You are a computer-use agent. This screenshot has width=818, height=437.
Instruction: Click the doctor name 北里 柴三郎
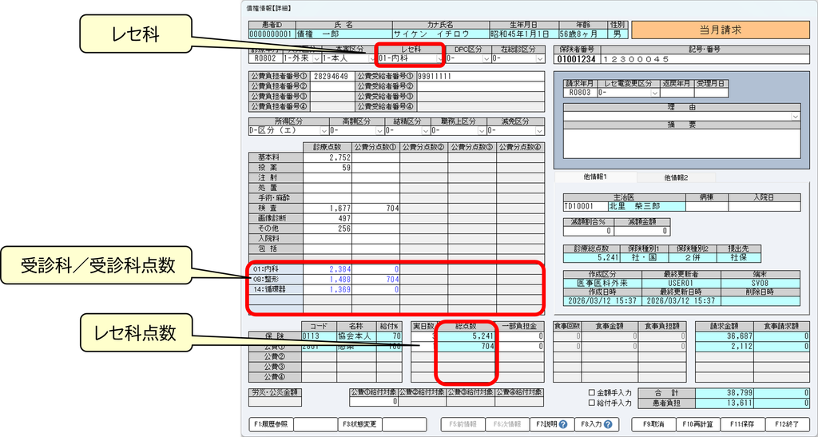click(646, 206)
